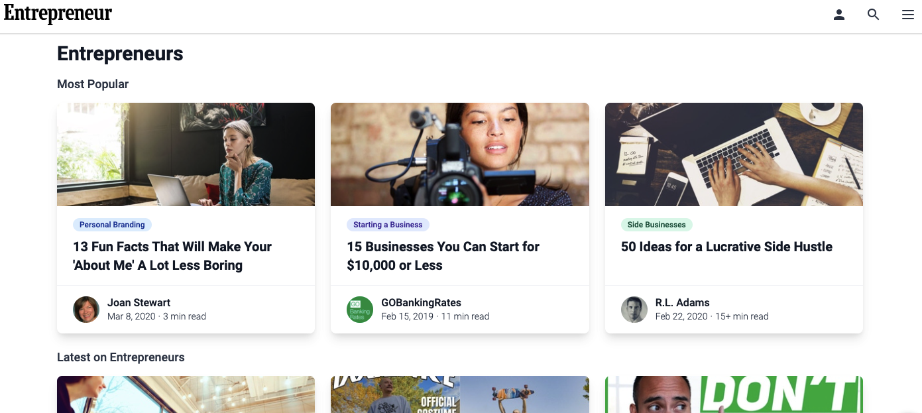Click the Entrepreneur logo

[x=58, y=14]
